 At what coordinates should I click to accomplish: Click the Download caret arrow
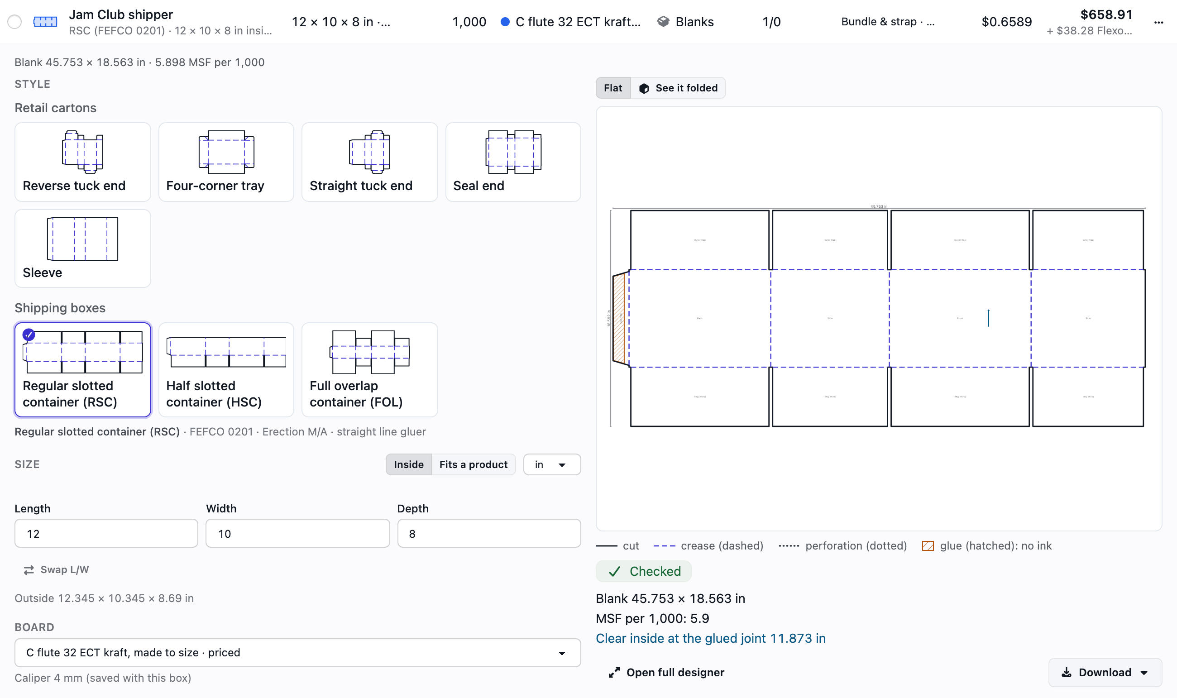1144,673
